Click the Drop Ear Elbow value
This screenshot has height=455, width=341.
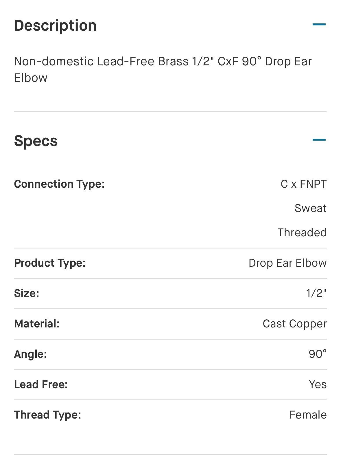click(287, 263)
